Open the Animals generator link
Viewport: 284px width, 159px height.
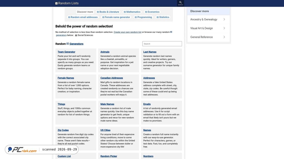105,52
